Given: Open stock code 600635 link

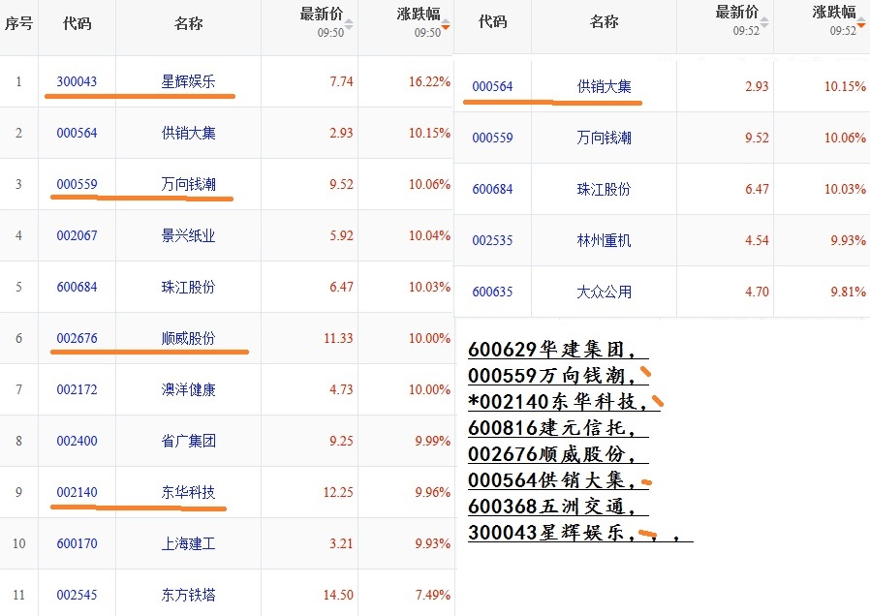Looking at the screenshot, I should 492,293.
